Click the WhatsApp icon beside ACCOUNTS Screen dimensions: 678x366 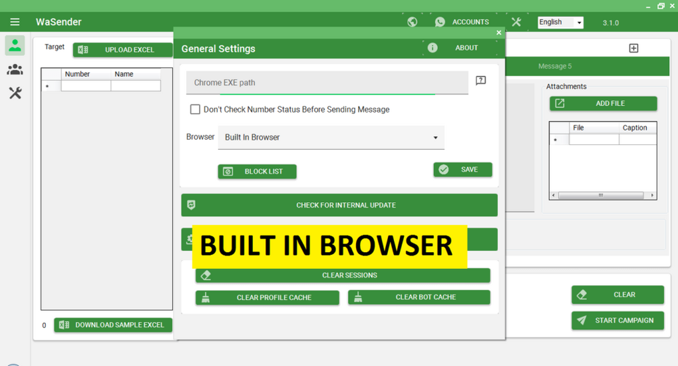pyautogui.click(x=440, y=22)
